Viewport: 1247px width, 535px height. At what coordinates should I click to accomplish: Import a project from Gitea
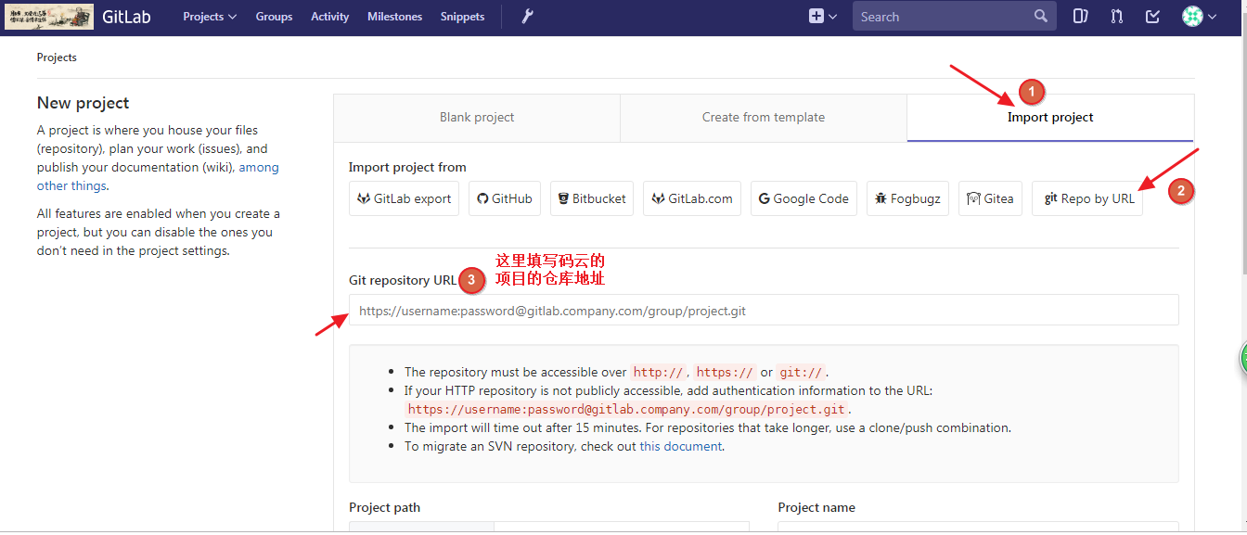[x=990, y=198]
